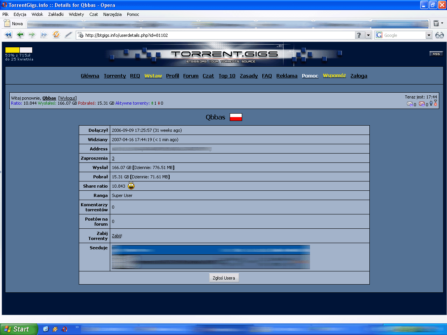
Task: Click the glasses view icon
Action: (x=440, y=35)
